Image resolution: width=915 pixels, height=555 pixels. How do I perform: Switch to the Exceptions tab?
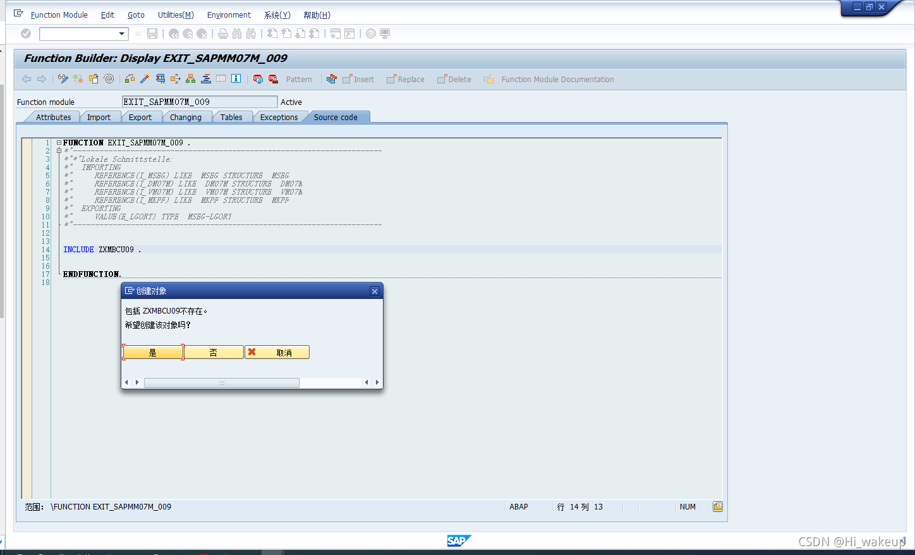tap(279, 118)
